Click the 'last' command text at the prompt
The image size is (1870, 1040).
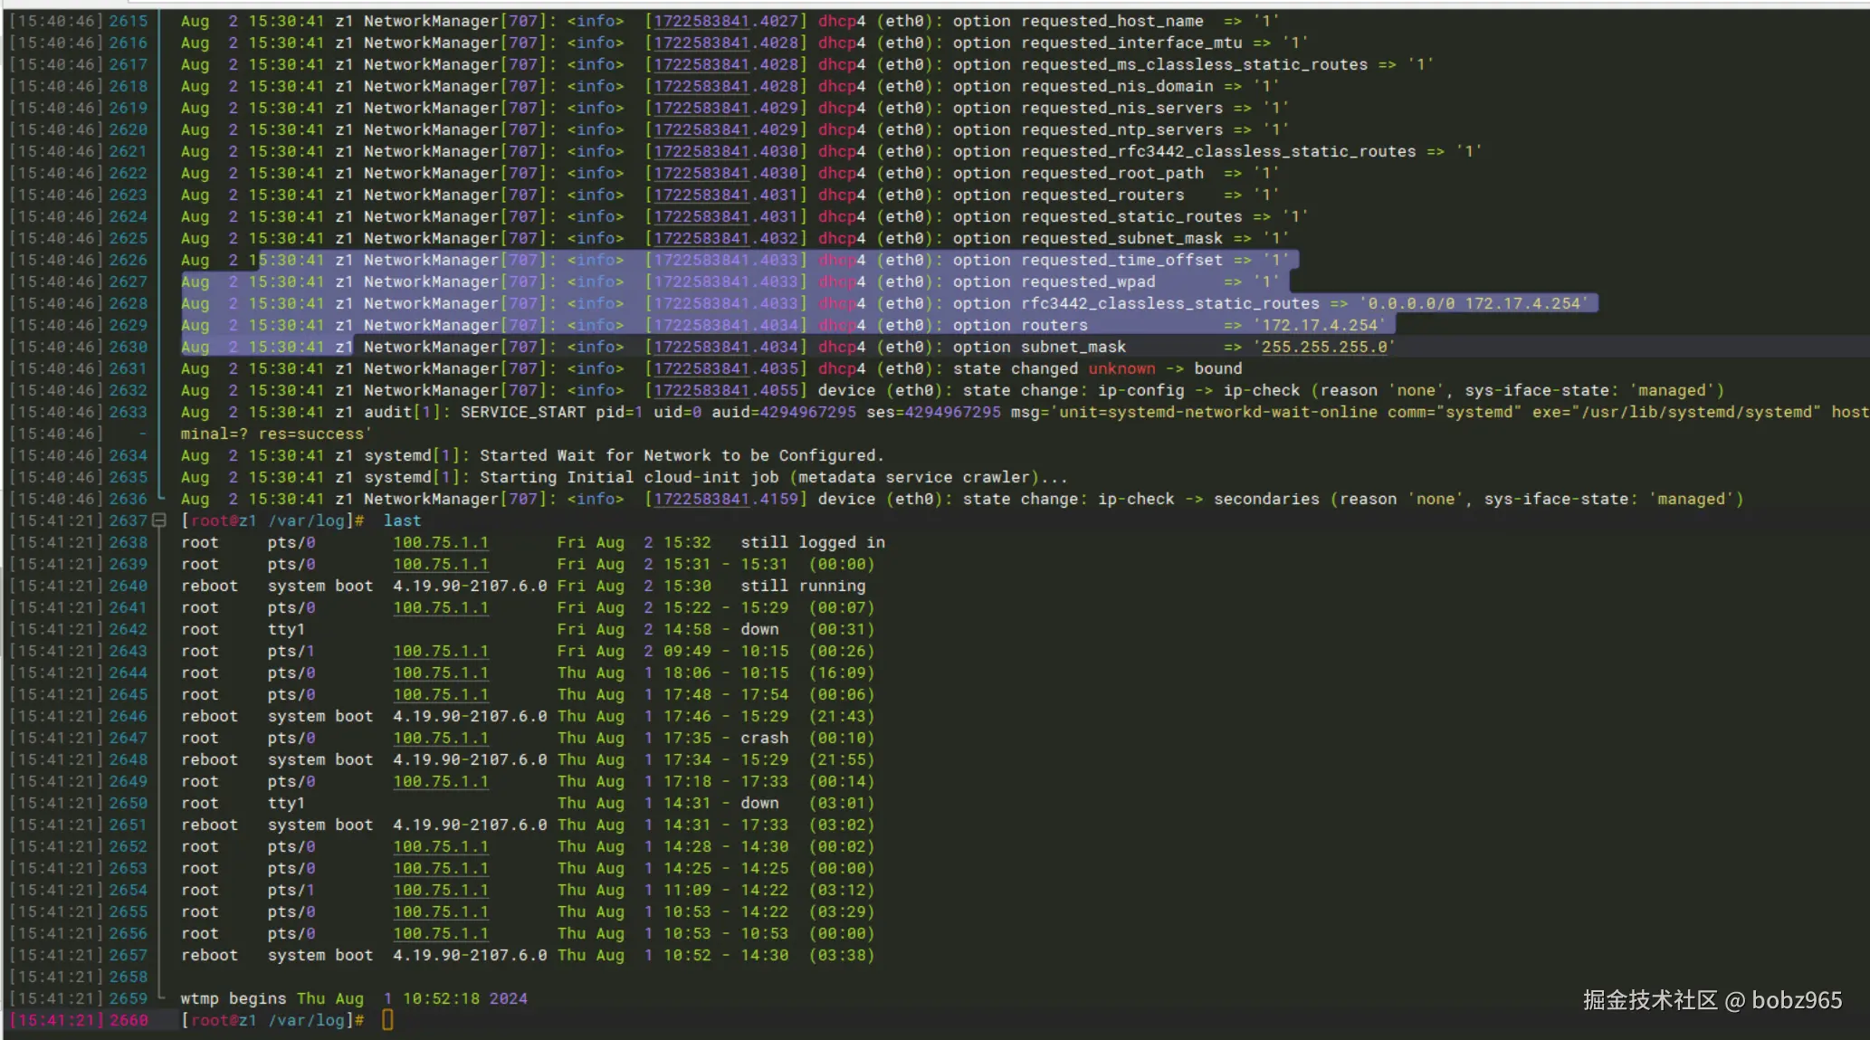pyautogui.click(x=402, y=520)
